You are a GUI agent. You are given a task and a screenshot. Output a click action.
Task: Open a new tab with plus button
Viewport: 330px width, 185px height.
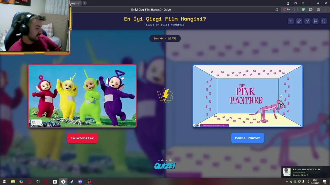pyautogui.click(x=85, y=3)
